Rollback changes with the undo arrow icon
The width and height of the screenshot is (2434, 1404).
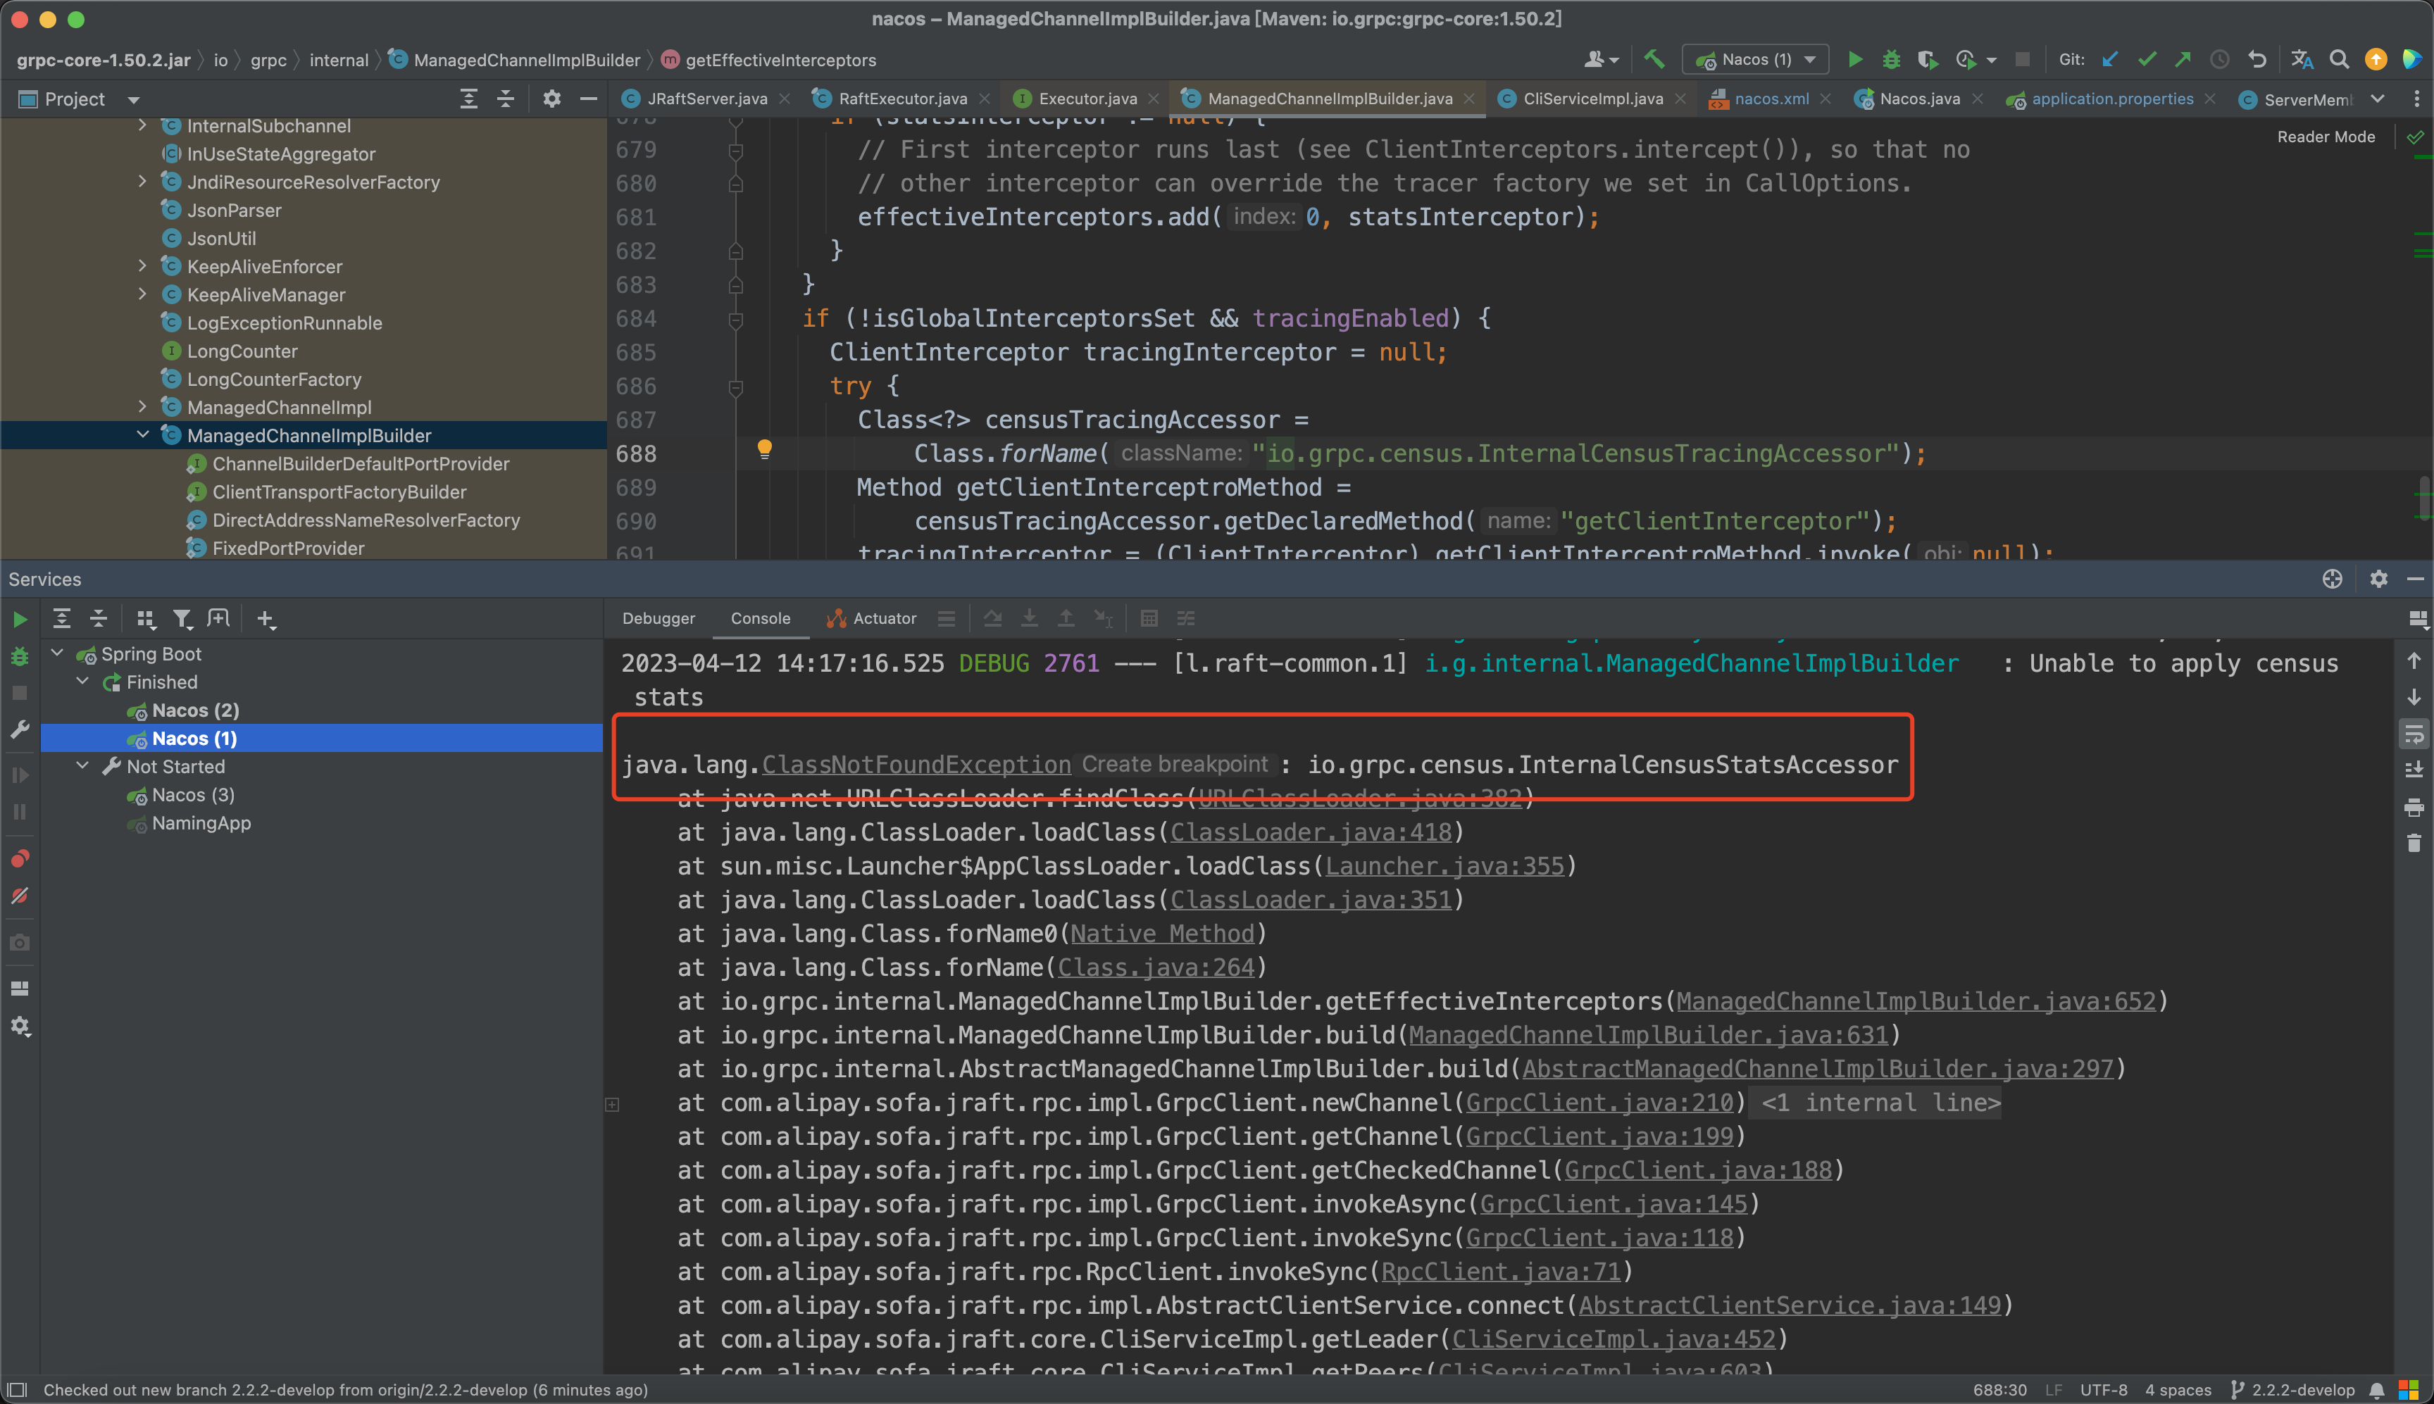click(x=2257, y=60)
